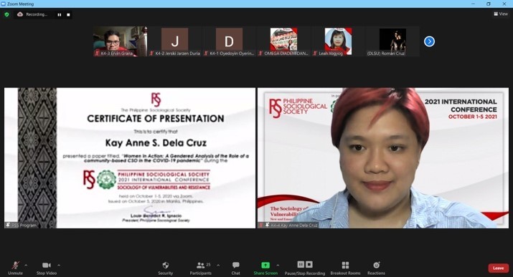This screenshot has width=513, height=277.
Task: Pause the recording in bottom toolbar
Action: click(301, 264)
